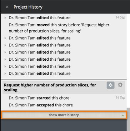
Task: Click the show more history button
Action: point(64,115)
